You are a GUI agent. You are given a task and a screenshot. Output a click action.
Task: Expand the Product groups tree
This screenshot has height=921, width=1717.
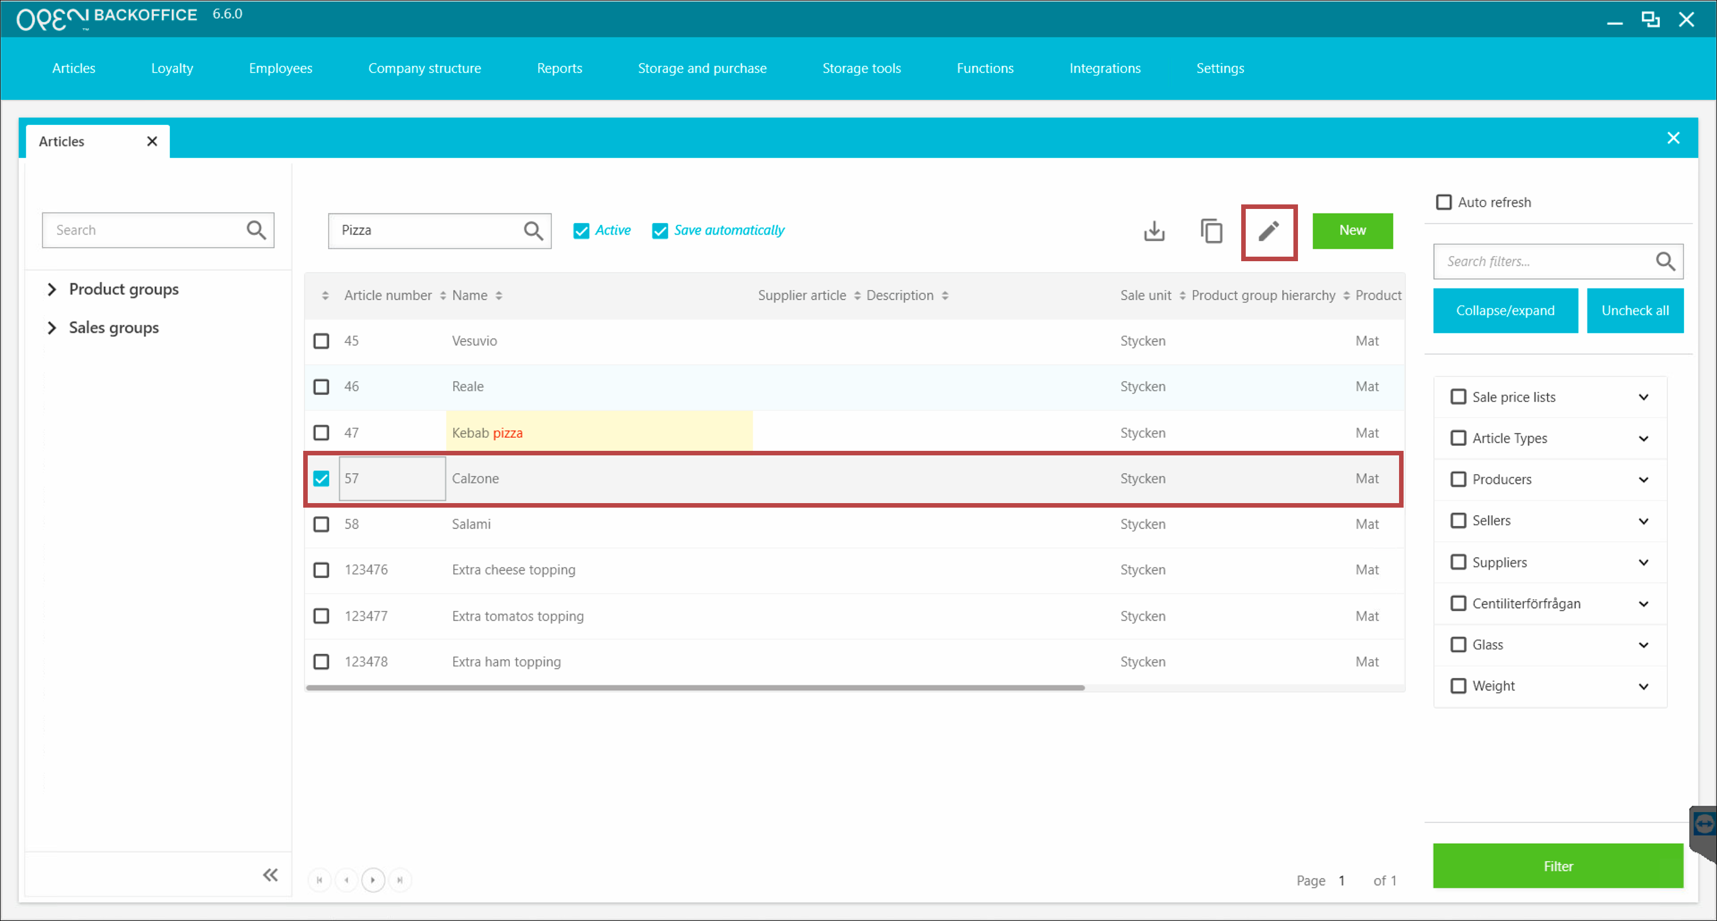click(52, 289)
